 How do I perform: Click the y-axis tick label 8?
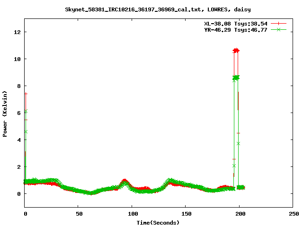pyautogui.click(x=19, y=86)
